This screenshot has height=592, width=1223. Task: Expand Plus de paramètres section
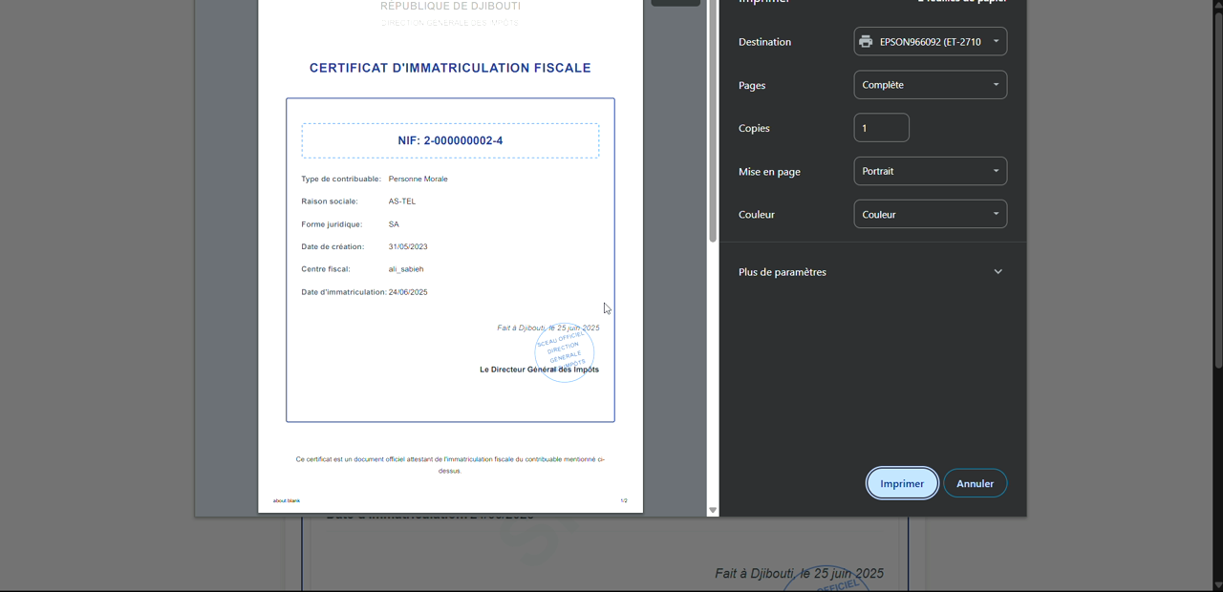783,272
